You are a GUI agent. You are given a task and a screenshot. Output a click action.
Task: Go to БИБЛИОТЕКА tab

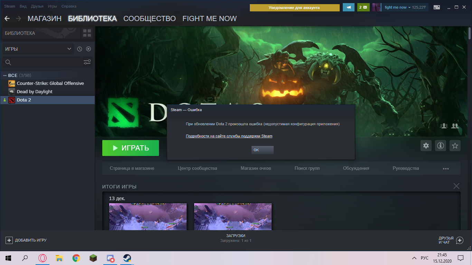click(92, 19)
